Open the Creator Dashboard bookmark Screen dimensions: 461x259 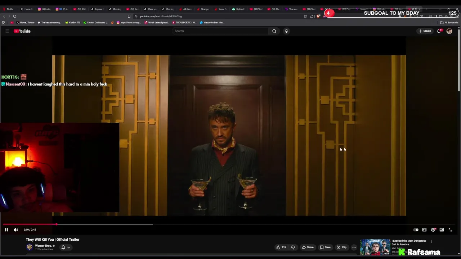click(x=95, y=23)
